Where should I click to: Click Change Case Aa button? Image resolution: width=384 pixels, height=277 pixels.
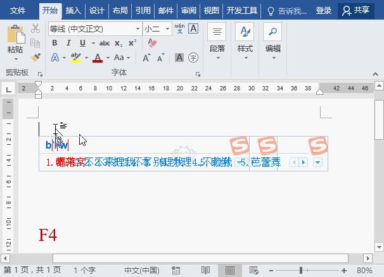[x=119, y=58]
